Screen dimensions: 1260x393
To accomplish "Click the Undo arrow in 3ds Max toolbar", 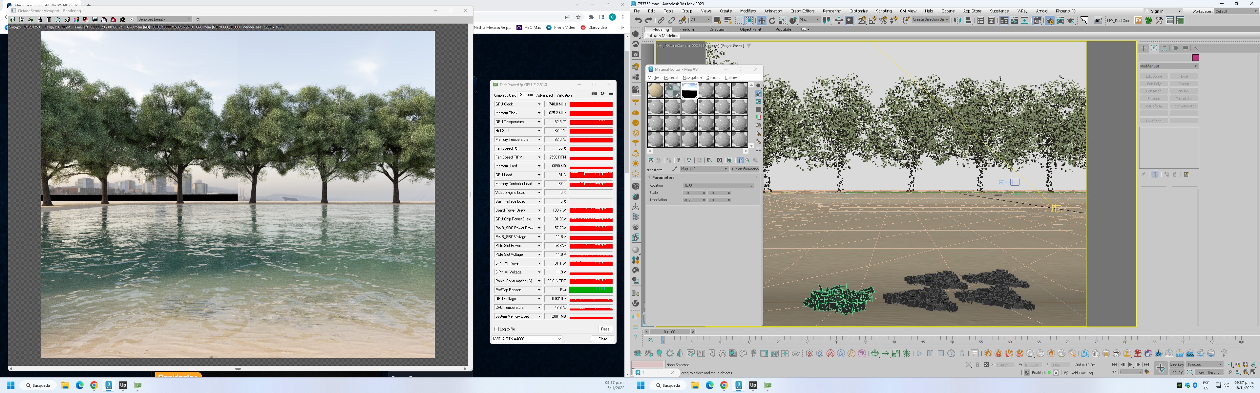I will point(638,21).
